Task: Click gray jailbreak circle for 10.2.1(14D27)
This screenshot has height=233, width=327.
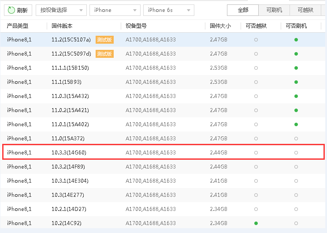Action: click(x=256, y=209)
